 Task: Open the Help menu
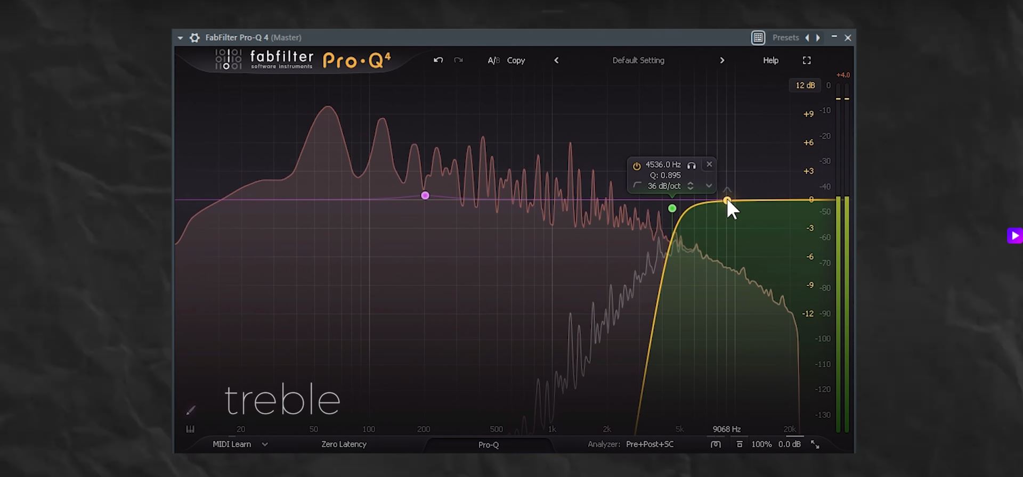coord(770,60)
